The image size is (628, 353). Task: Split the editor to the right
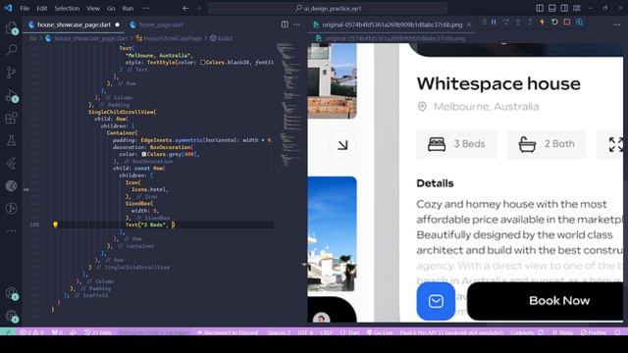point(285,25)
